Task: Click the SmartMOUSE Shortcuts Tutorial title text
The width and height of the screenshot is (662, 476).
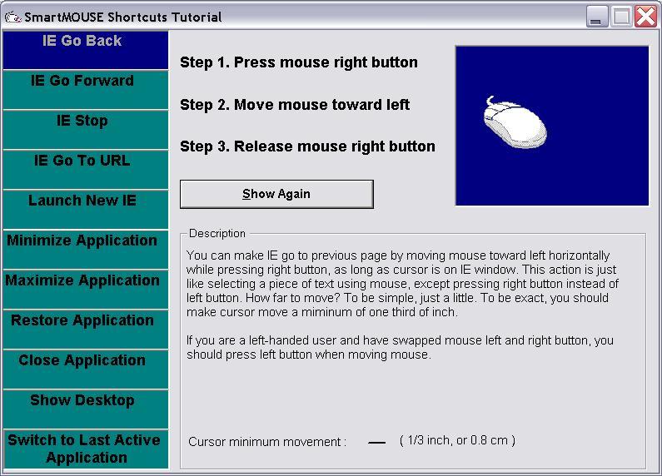Action: tap(123, 17)
